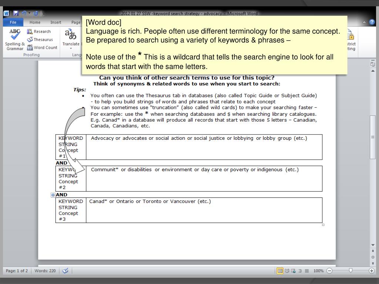This screenshot has height=284, width=379.
Task: Click the vertical scrollbar thumb
Action: (372, 137)
